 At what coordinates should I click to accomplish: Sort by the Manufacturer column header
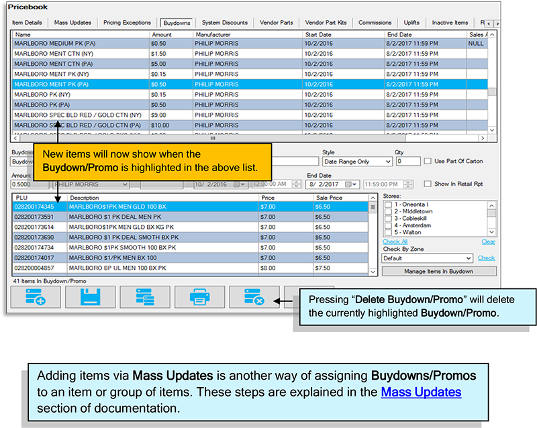point(248,35)
